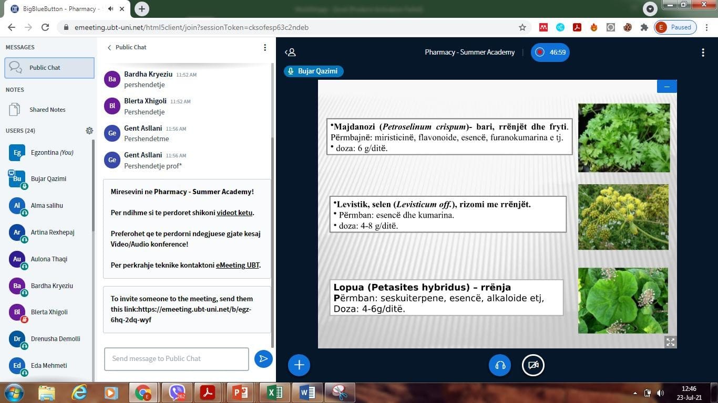Select Public Chat in the messages list
Screen dimensions: 718x403
point(49,68)
